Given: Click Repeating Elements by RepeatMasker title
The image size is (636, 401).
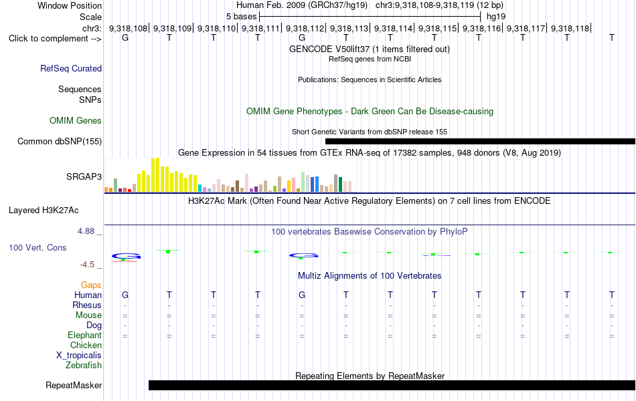Looking at the screenshot, I should (370, 376).
